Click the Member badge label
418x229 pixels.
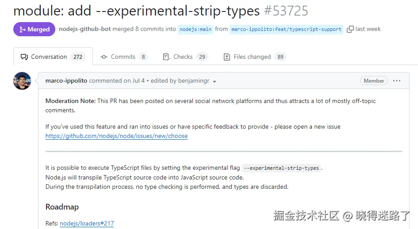pyautogui.click(x=374, y=81)
